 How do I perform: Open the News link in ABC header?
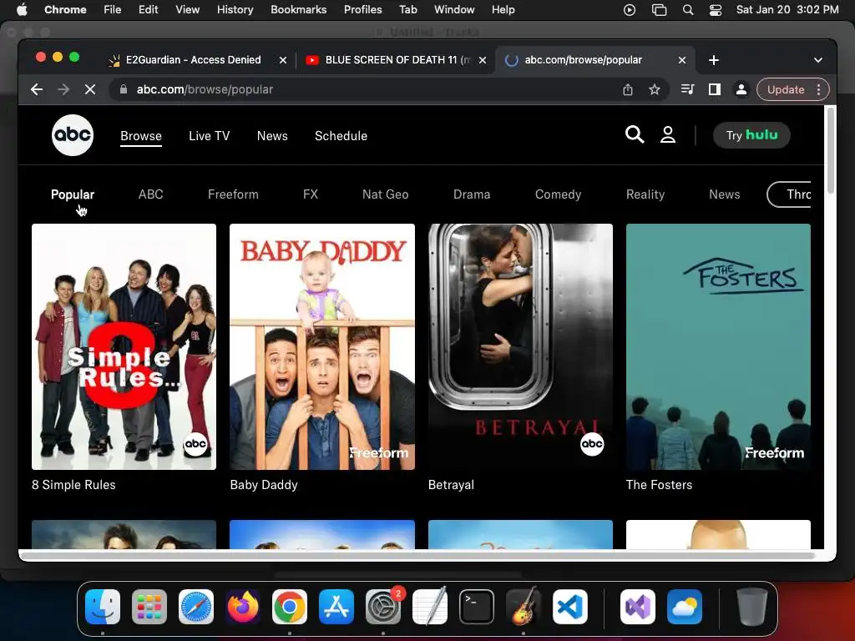[x=272, y=136]
